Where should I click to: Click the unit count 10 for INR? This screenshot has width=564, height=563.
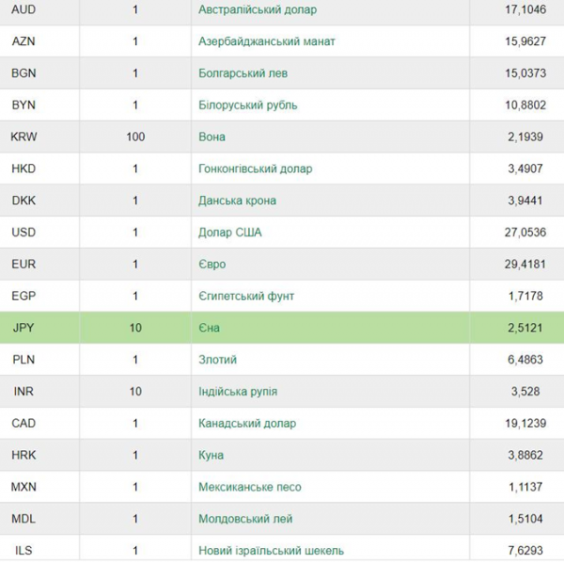[x=135, y=392]
